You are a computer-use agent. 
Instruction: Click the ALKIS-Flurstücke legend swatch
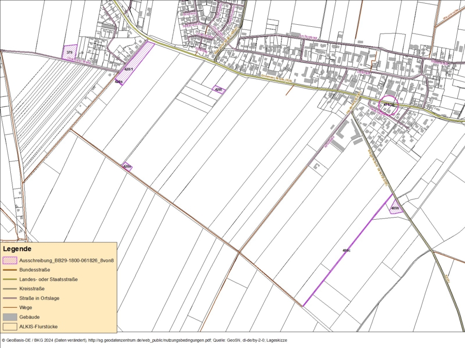pyautogui.click(x=10, y=327)
